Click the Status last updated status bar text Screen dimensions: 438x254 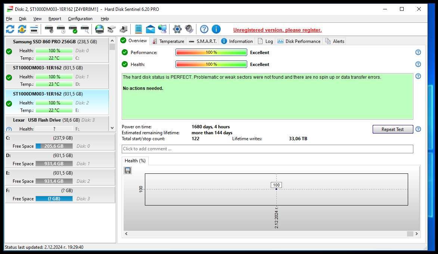[x=44, y=247]
